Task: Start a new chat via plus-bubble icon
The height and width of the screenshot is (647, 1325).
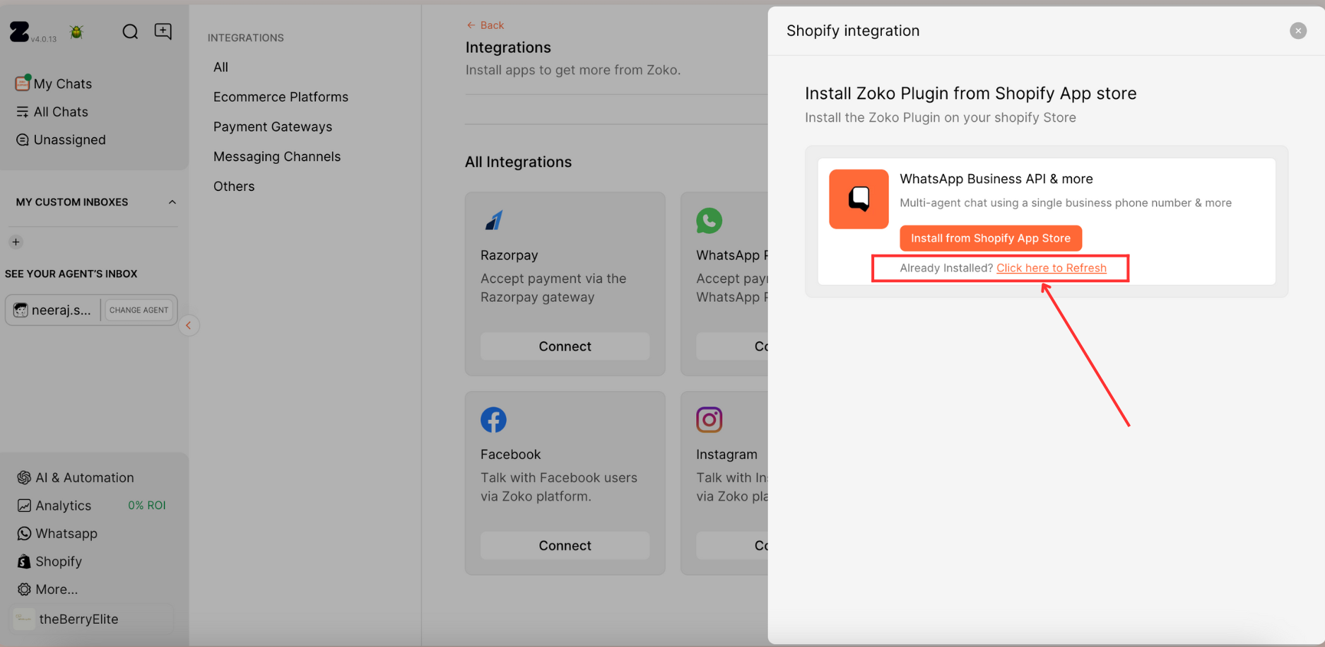Action: click(163, 32)
